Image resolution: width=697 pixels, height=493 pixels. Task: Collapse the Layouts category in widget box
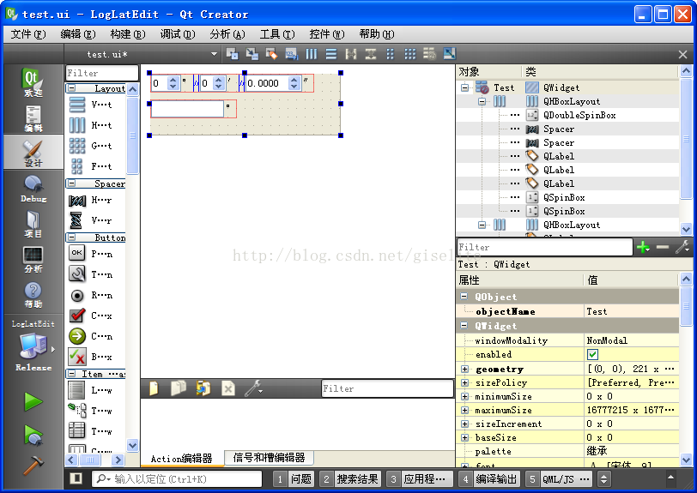coord(71,88)
